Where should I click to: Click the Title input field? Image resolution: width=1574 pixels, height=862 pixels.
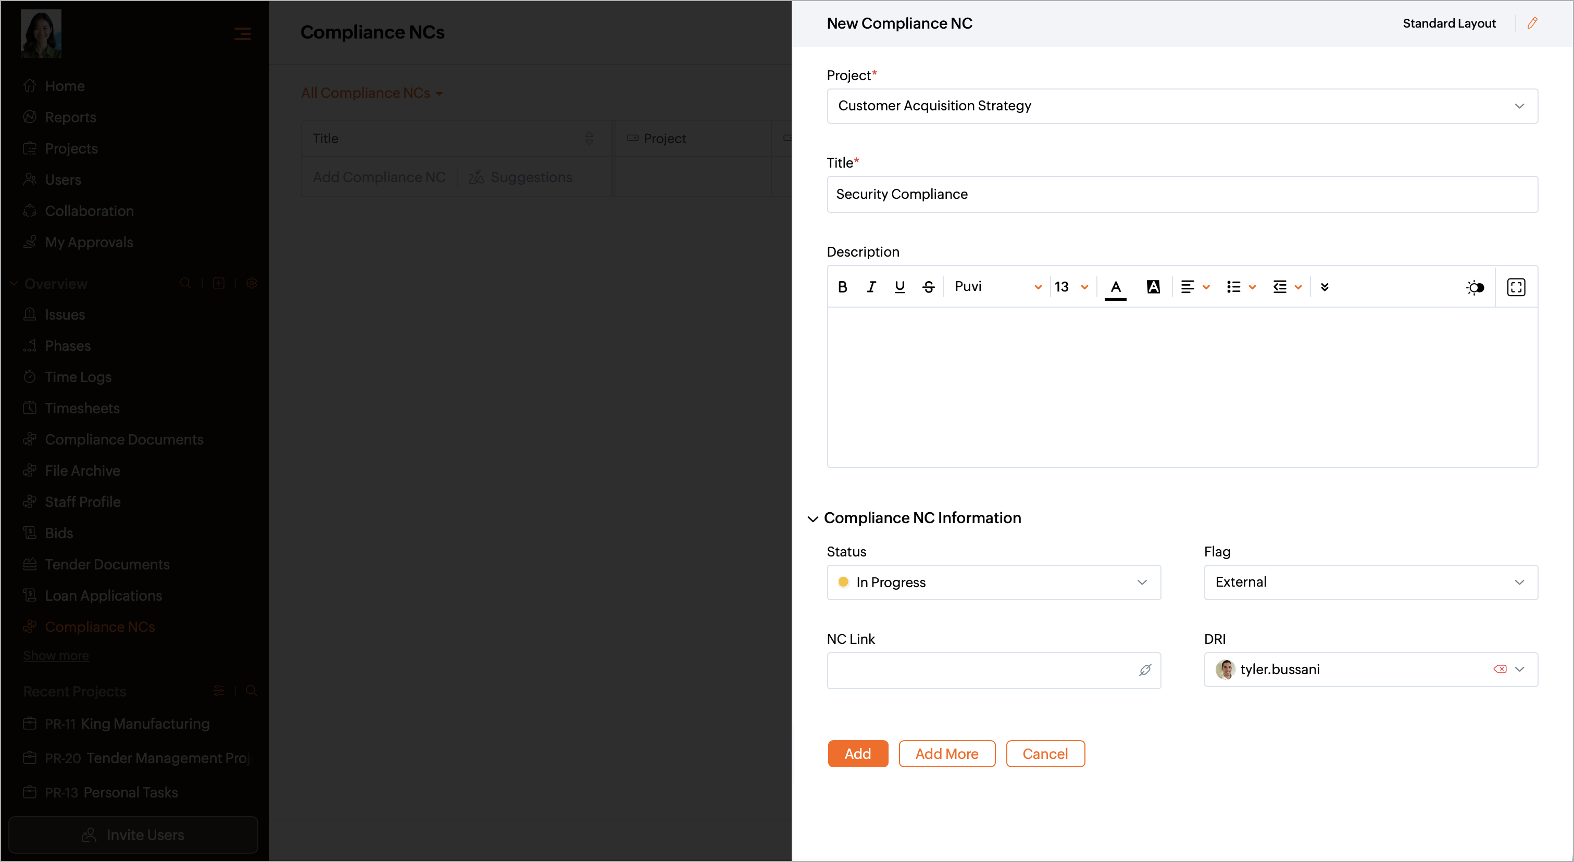[1182, 194]
